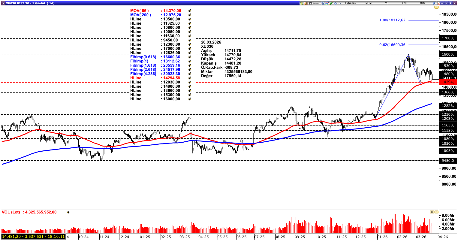Screen dimensions: 458x245
Task: Toggle the checkmark beside MOV(66)
Action: (x=189, y=10)
